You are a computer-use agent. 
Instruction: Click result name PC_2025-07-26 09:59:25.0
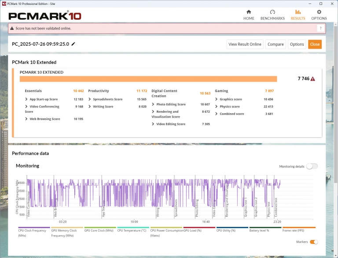click(40, 44)
